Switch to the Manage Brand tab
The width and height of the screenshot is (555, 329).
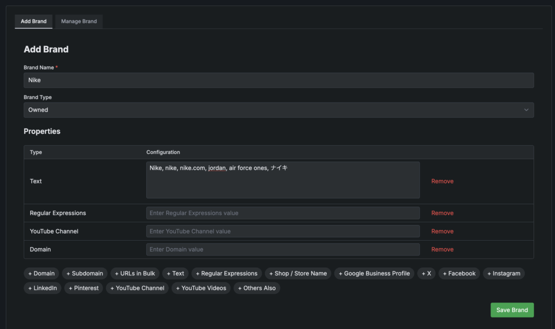click(x=79, y=21)
